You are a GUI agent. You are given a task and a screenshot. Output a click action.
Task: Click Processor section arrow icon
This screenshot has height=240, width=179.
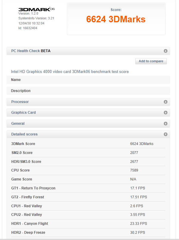(166, 102)
